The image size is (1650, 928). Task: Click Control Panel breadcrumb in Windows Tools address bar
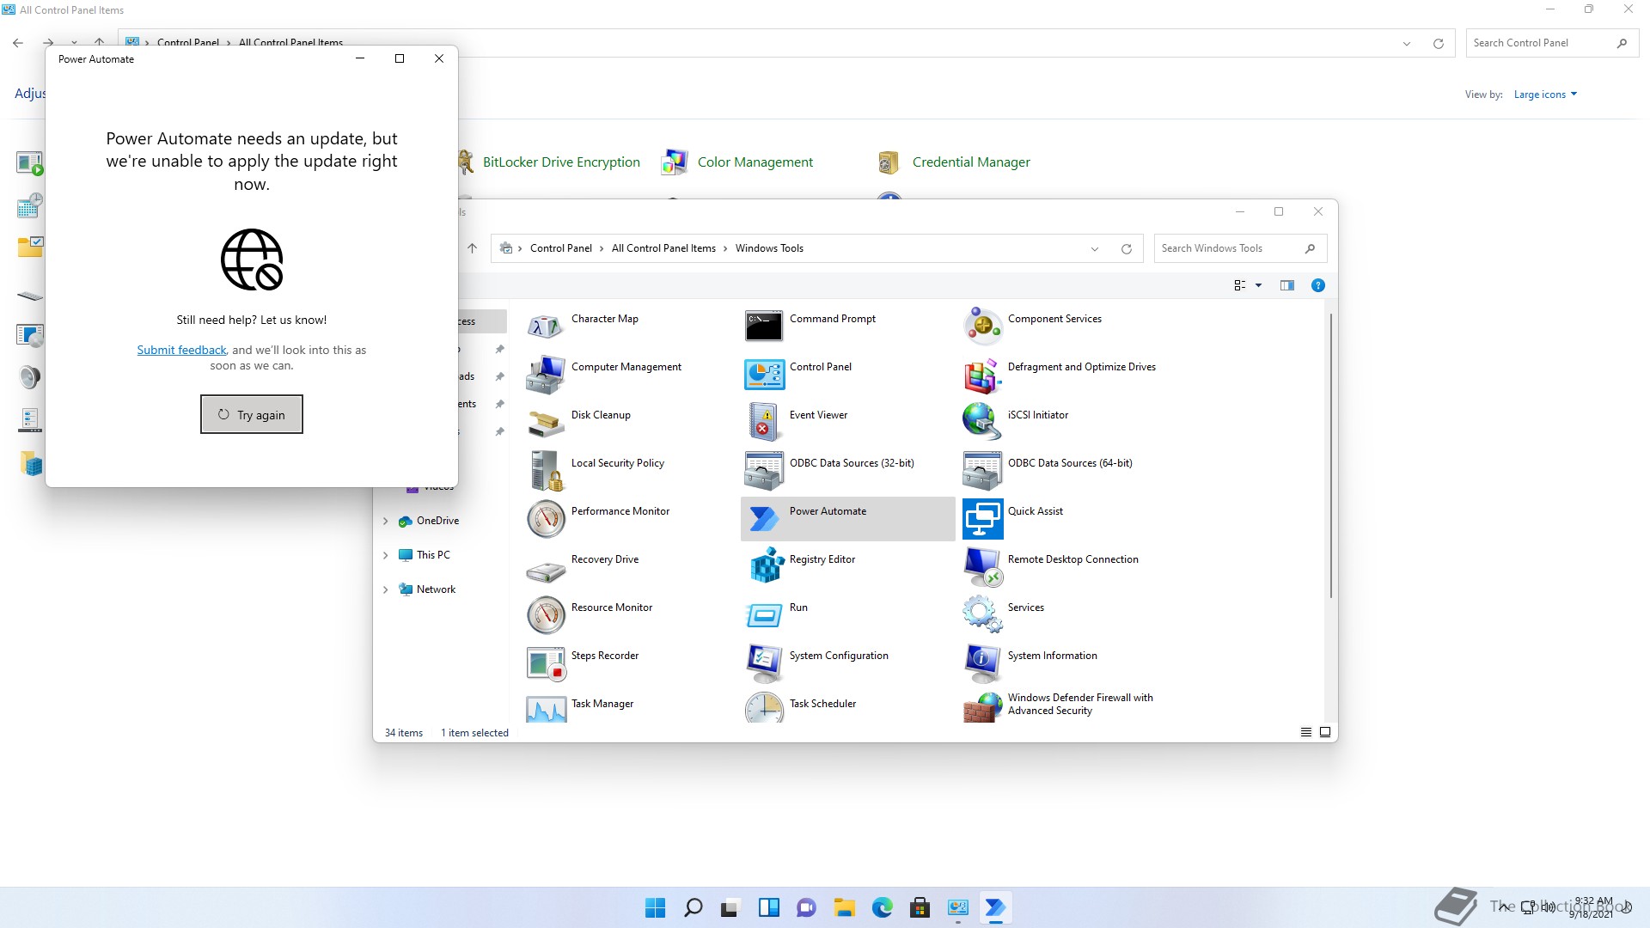tap(560, 248)
